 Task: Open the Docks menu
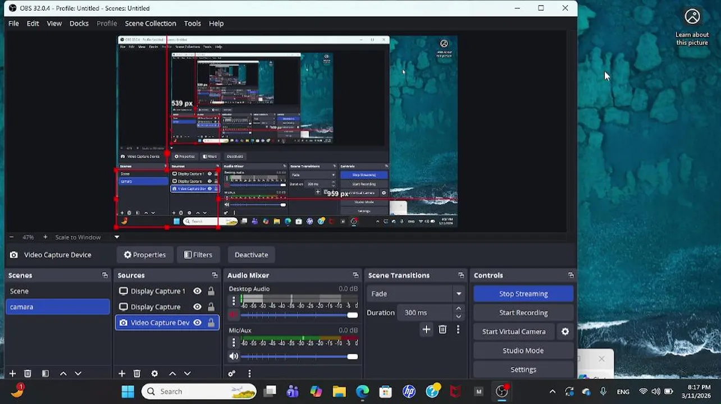[x=79, y=24]
